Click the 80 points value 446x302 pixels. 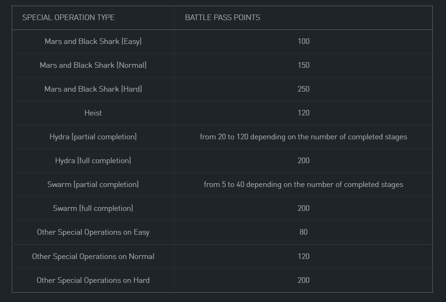304,232
